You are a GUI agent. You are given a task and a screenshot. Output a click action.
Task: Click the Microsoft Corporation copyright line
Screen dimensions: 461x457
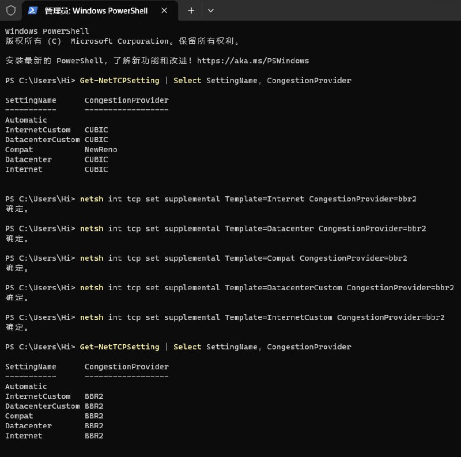(x=122, y=41)
